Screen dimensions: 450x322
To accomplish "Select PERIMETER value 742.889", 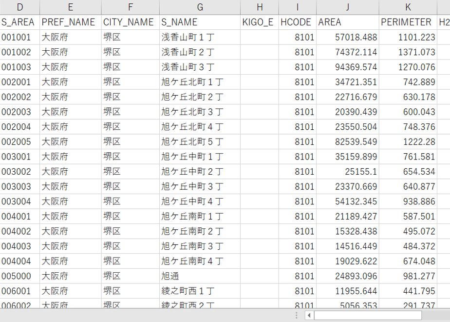I will click(x=408, y=82).
